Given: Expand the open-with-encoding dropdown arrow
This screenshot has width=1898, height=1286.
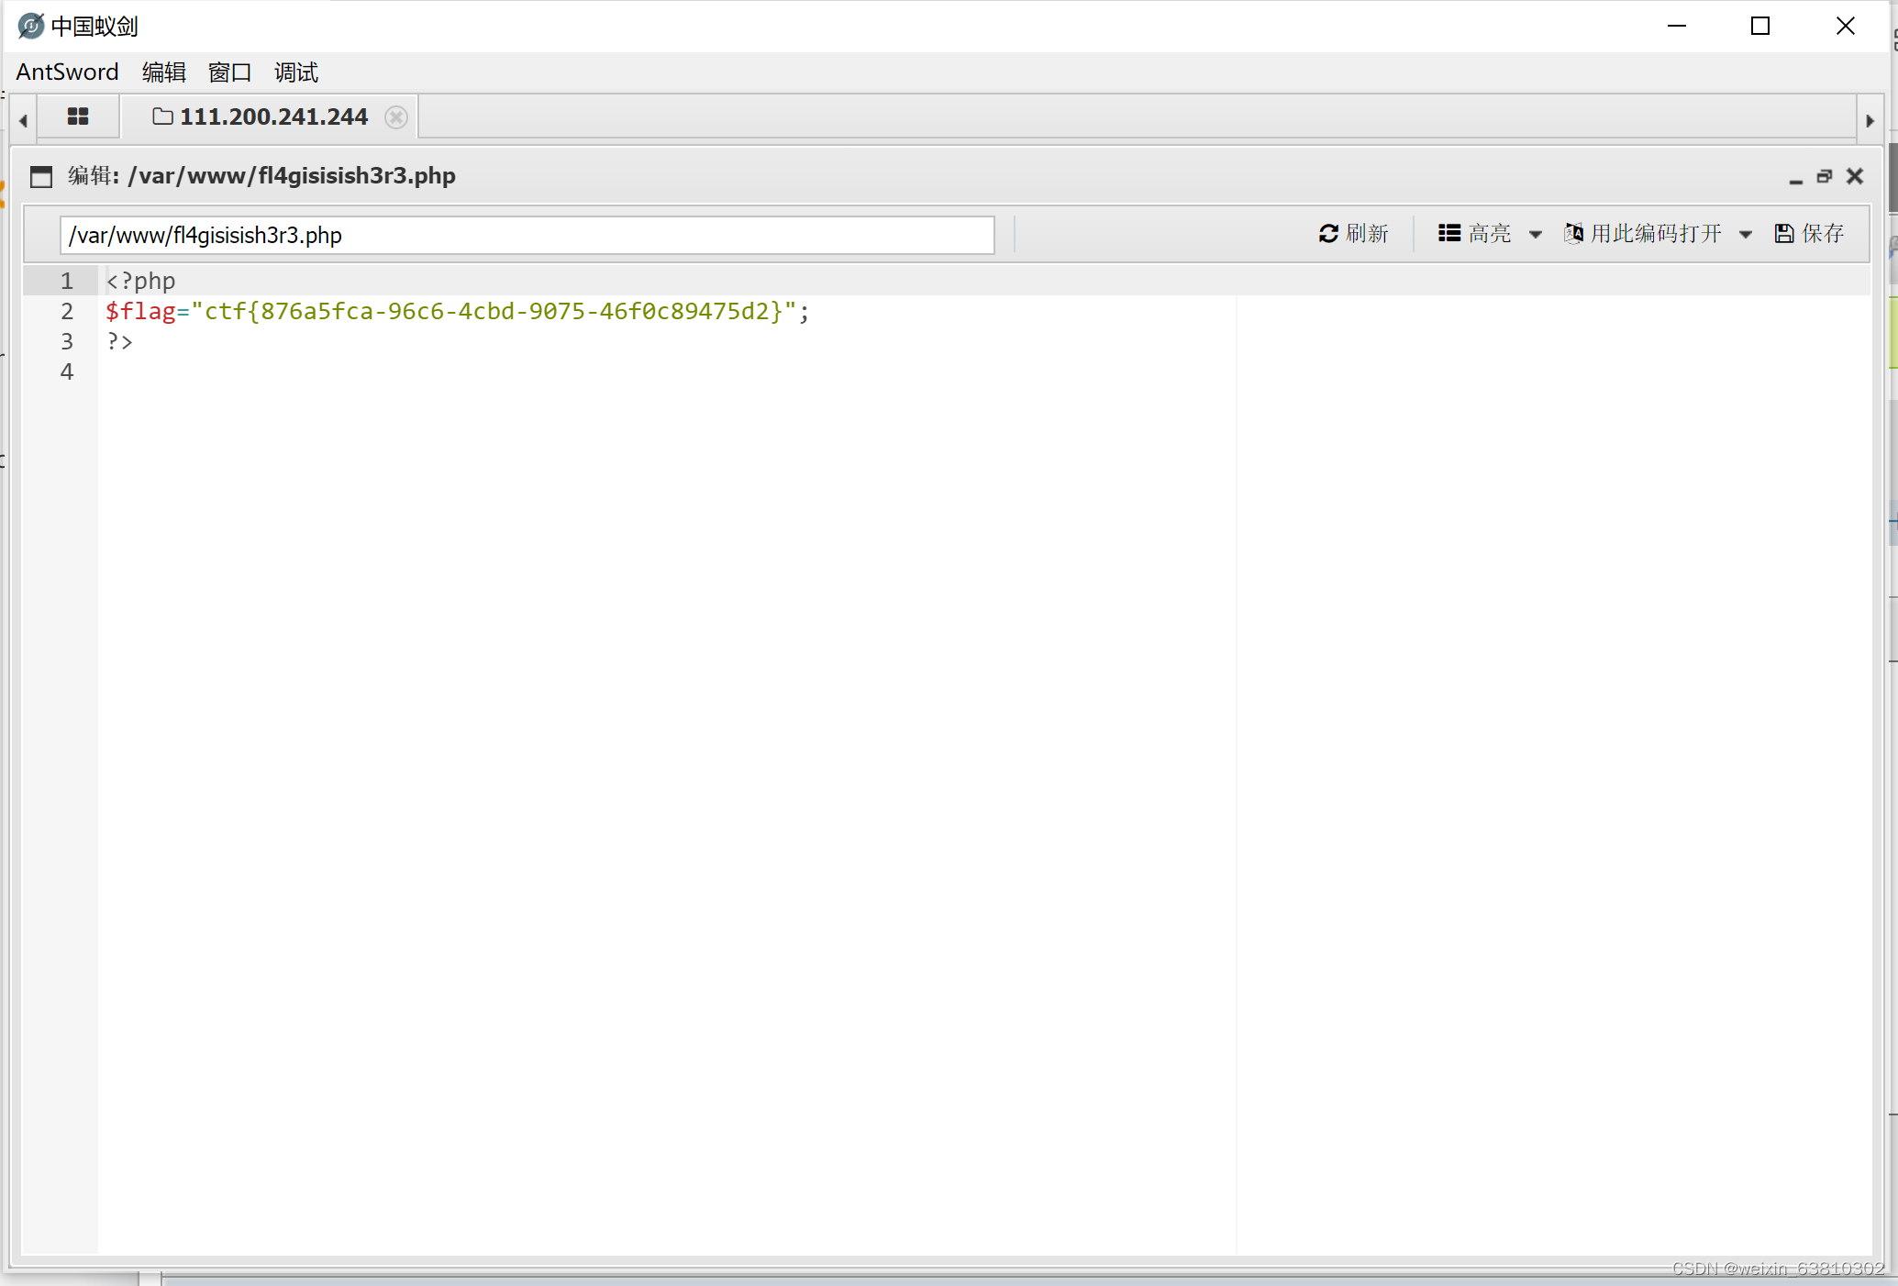Looking at the screenshot, I should (x=1745, y=235).
